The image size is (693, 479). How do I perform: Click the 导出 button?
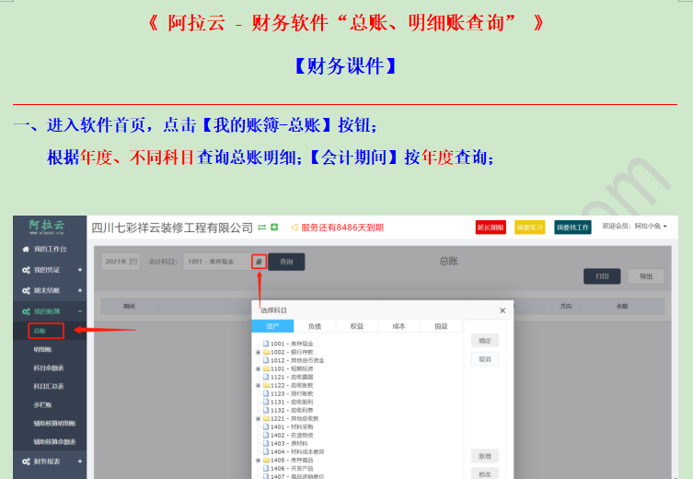pos(646,276)
